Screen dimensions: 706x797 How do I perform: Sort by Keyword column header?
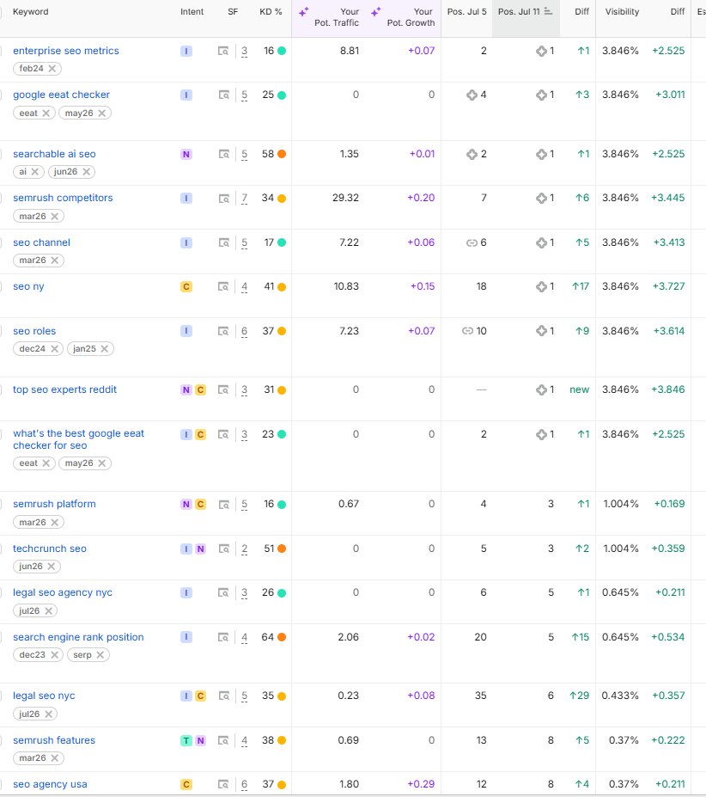click(30, 12)
